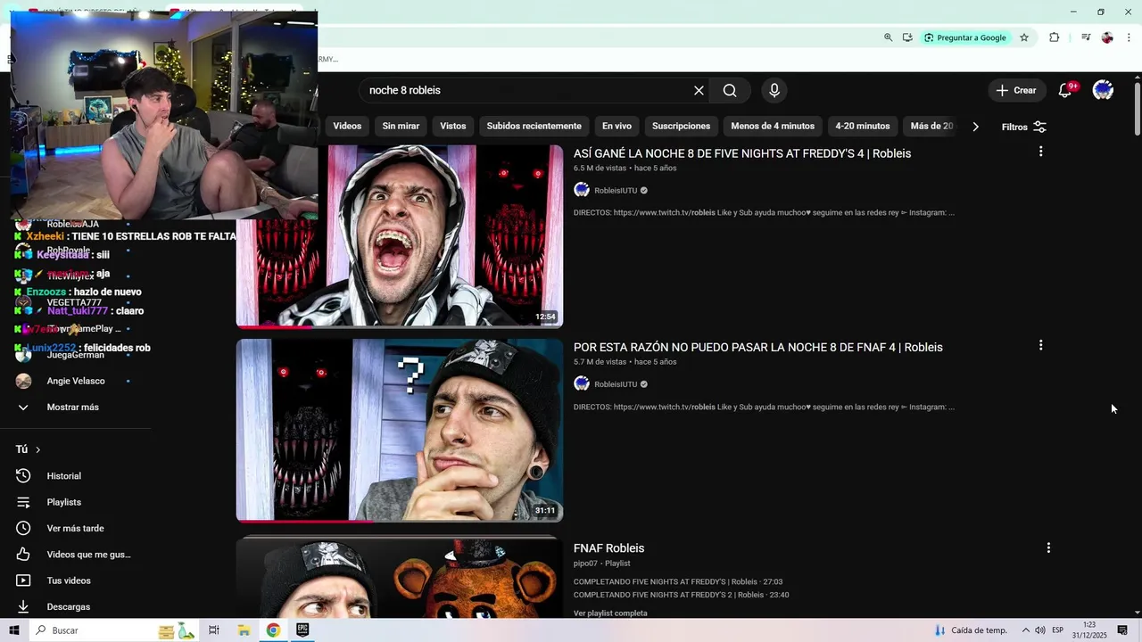Select the Sin mirar filter chip
The height and width of the screenshot is (642, 1142).
tap(401, 126)
